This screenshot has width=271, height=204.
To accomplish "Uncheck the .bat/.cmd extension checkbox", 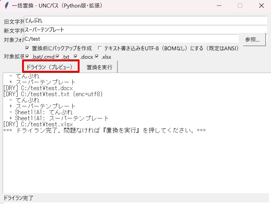I will click(x=28, y=57).
